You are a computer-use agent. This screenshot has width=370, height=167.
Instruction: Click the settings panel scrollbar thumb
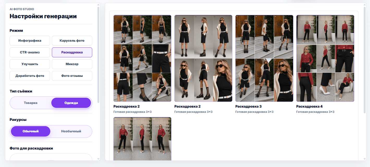(x=98, y=55)
